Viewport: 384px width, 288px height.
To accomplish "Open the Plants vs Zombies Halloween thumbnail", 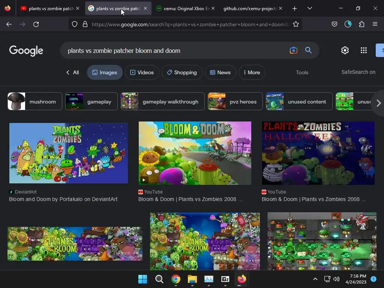I will (318, 153).
